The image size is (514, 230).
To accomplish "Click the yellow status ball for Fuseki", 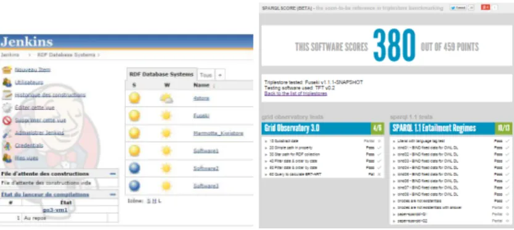I will click(x=134, y=116).
